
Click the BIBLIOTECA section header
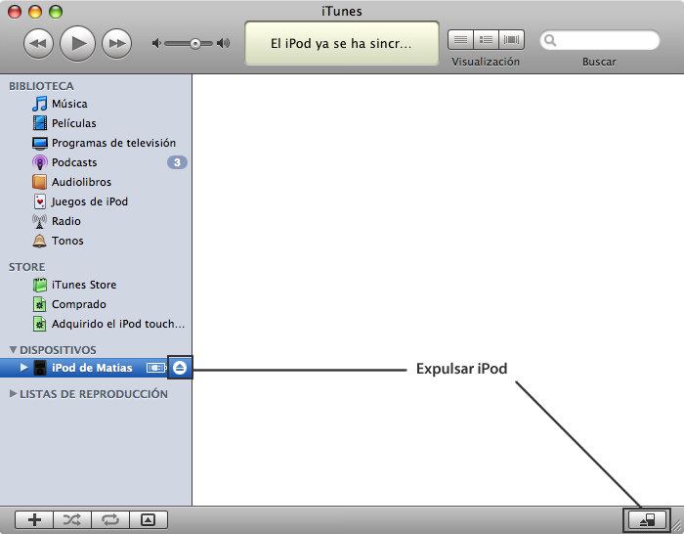click(41, 86)
